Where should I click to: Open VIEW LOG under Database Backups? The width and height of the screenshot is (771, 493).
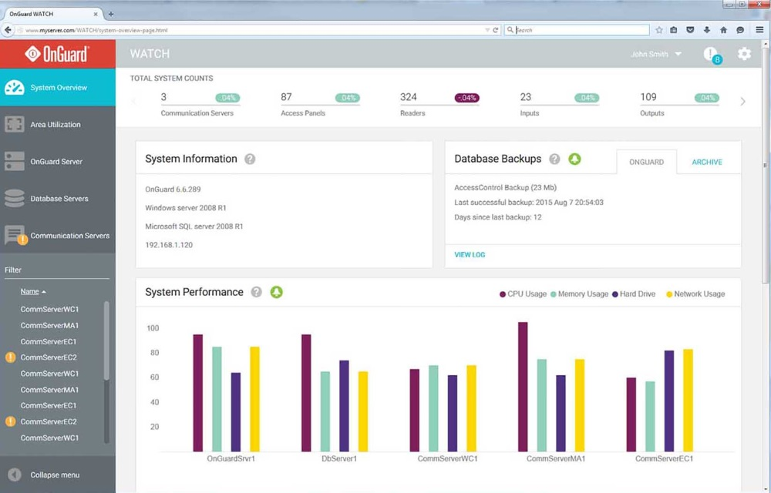point(470,254)
